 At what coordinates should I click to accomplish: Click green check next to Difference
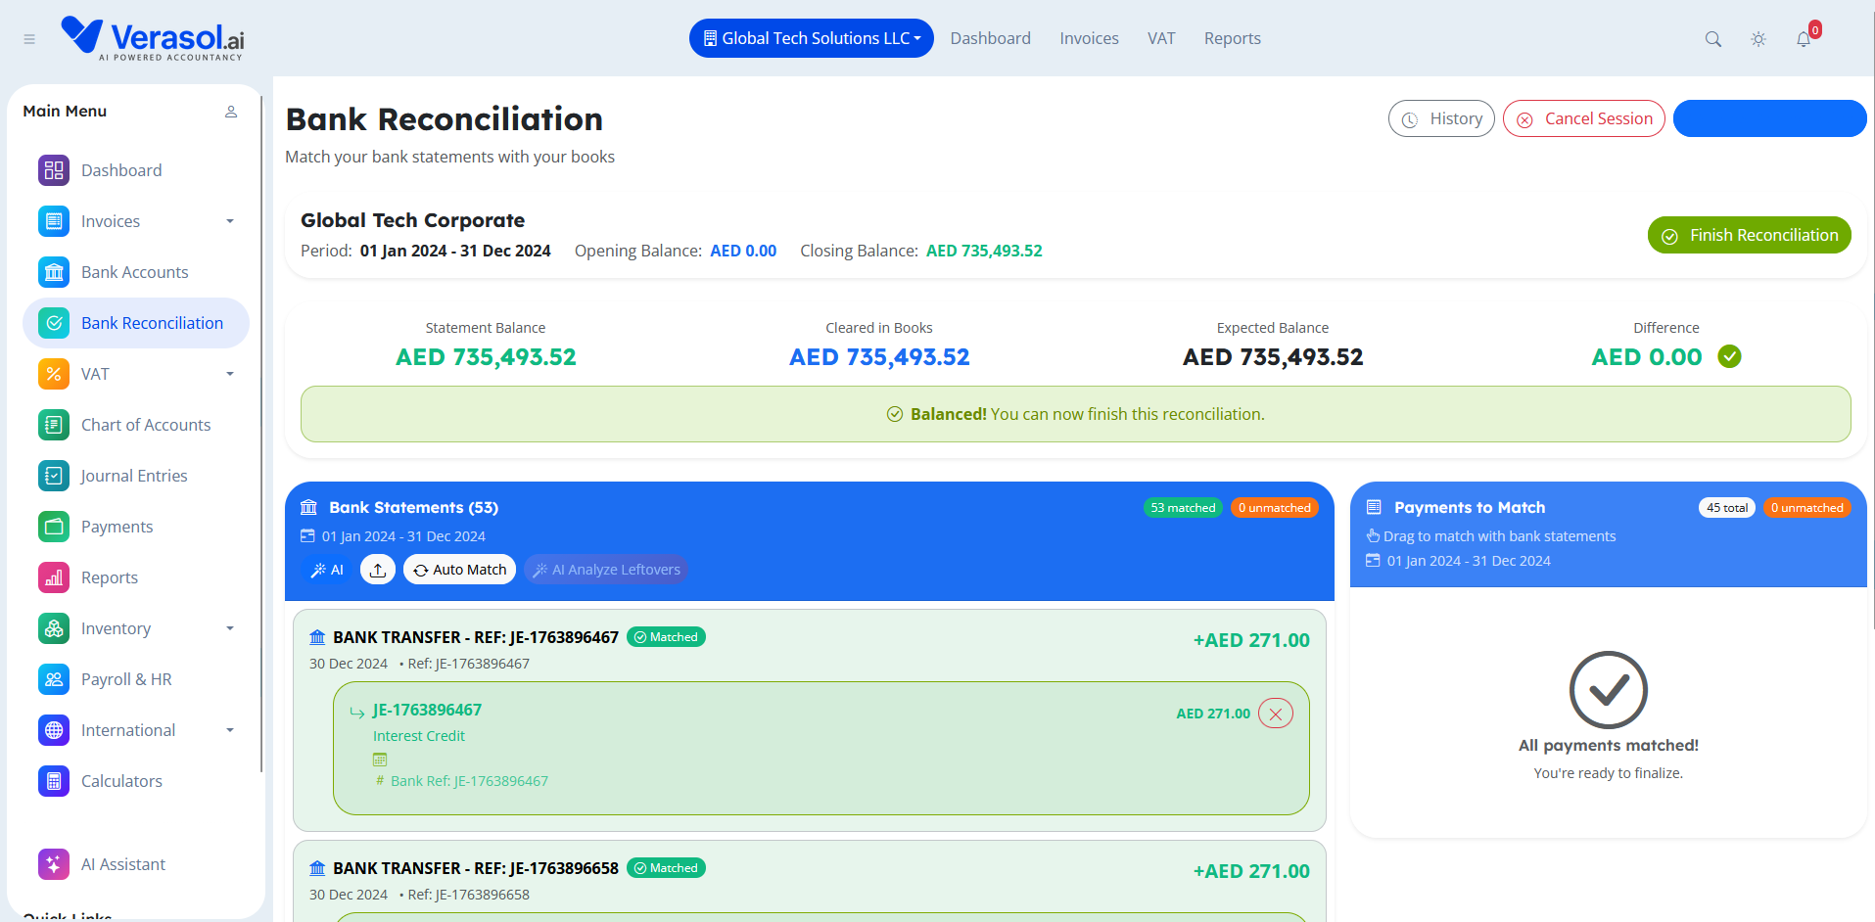[1730, 356]
